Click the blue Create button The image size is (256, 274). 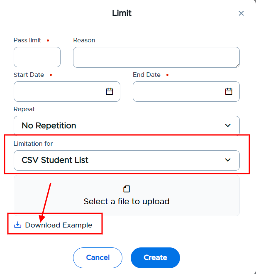click(x=155, y=257)
